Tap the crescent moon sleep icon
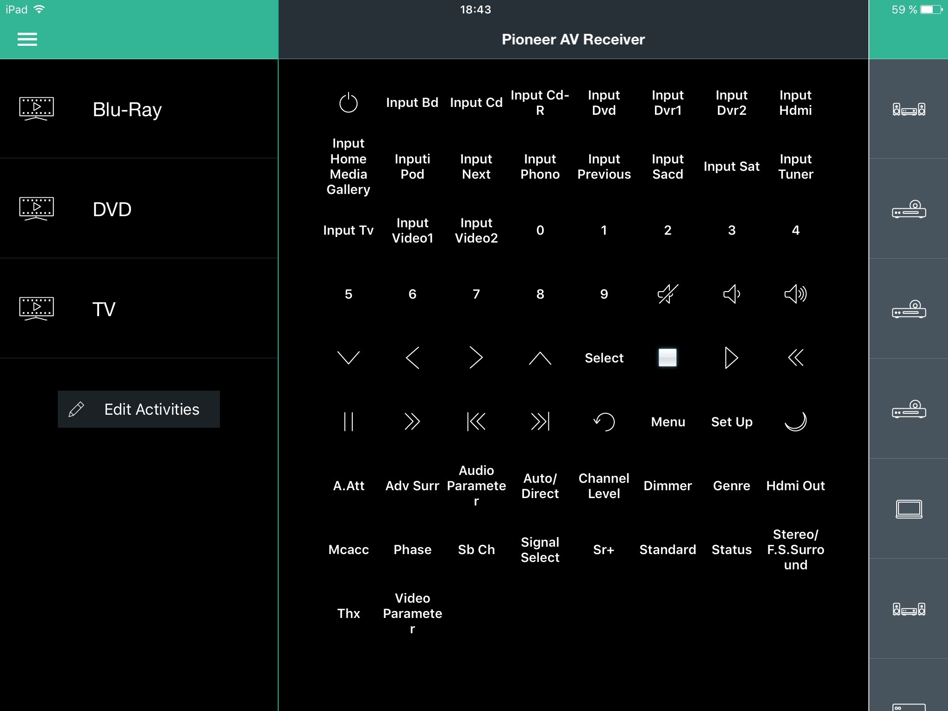Screen dimensions: 948x711 (796, 422)
